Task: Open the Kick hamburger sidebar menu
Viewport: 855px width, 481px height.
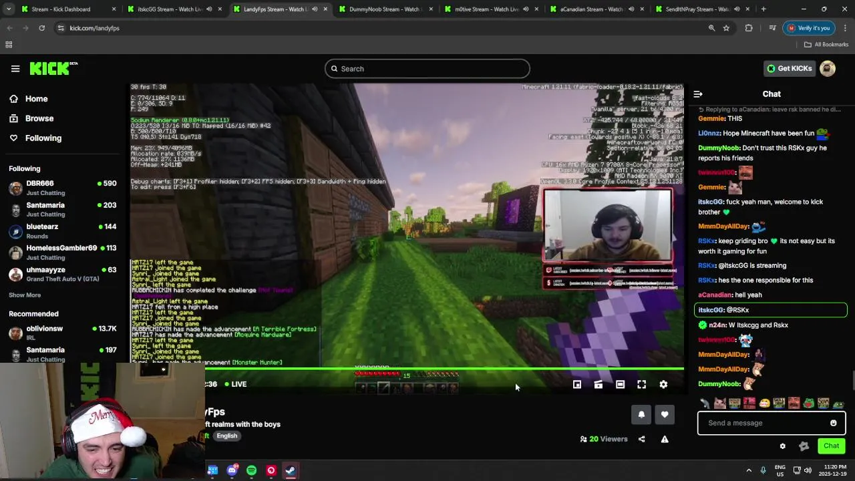Action: pos(15,68)
